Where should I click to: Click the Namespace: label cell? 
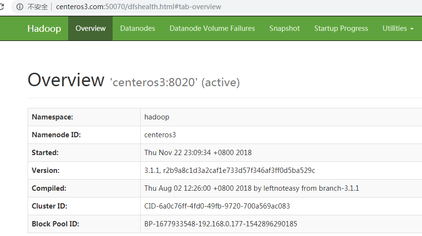tap(84, 117)
